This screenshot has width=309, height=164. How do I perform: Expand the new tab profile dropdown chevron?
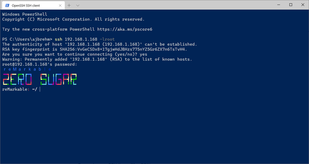point(78,5)
